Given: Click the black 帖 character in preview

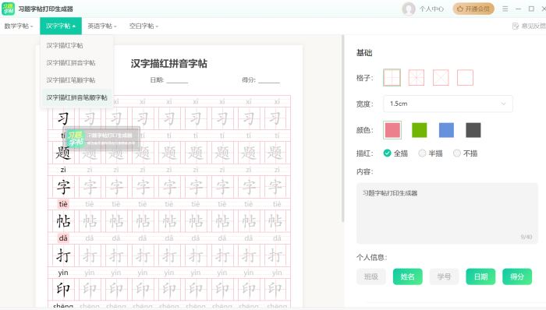Looking at the screenshot, I should tap(63, 221).
